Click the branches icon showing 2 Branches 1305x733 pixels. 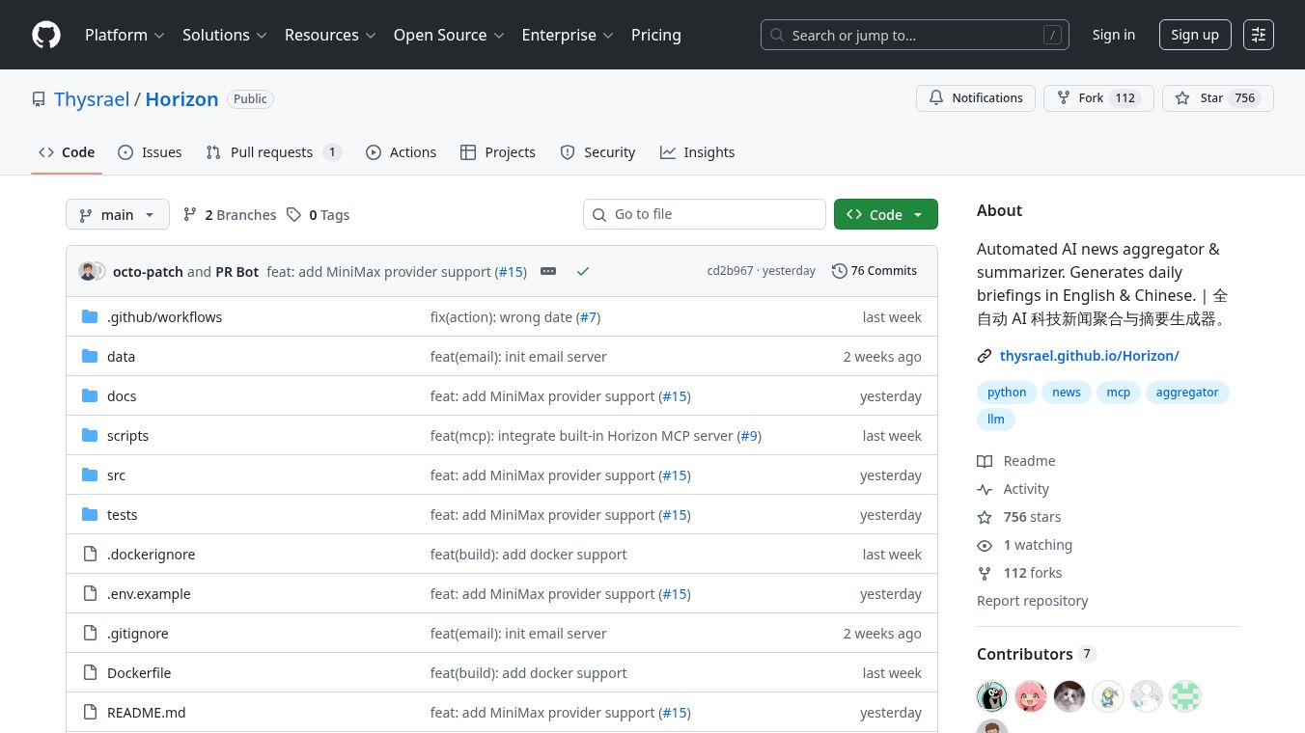[x=190, y=215]
